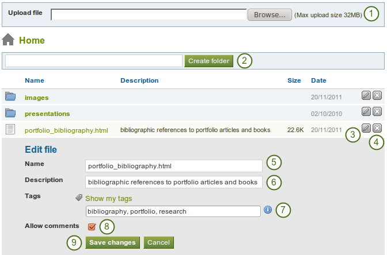Image resolution: width=387 pixels, height=255 pixels.
Task: Click the Home house icon
Action: point(8,40)
